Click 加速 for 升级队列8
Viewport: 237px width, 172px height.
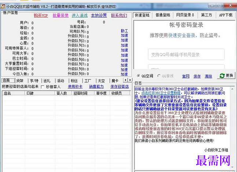click(124, 70)
